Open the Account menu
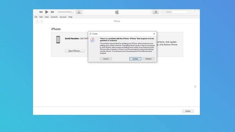 coord(63,17)
